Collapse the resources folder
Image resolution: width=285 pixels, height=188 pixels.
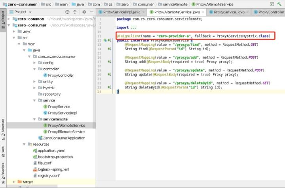(24, 144)
